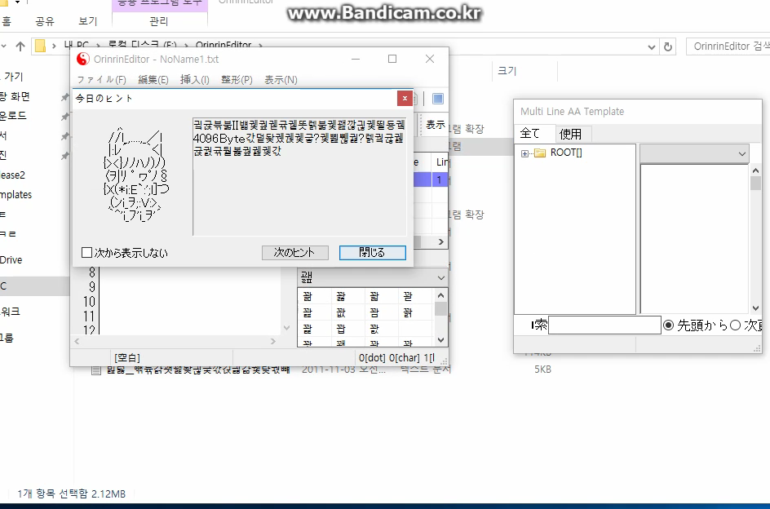
Task: Click the 次のヒント button
Action: click(x=294, y=253)
